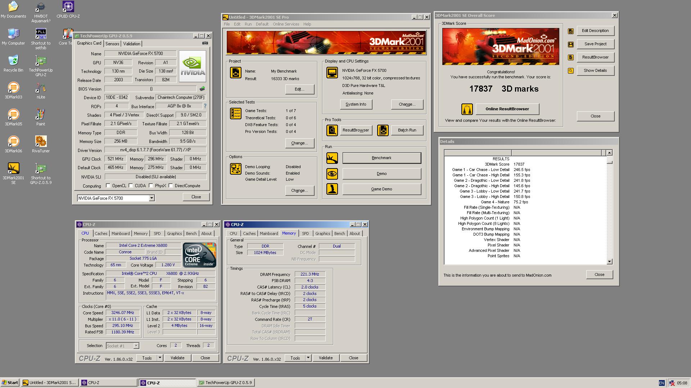Open Tools dropdown arrow in CPU-Z Memory window

pos(308,358)
